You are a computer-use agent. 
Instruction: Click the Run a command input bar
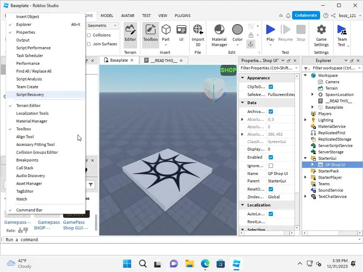(x=181, y=240)
